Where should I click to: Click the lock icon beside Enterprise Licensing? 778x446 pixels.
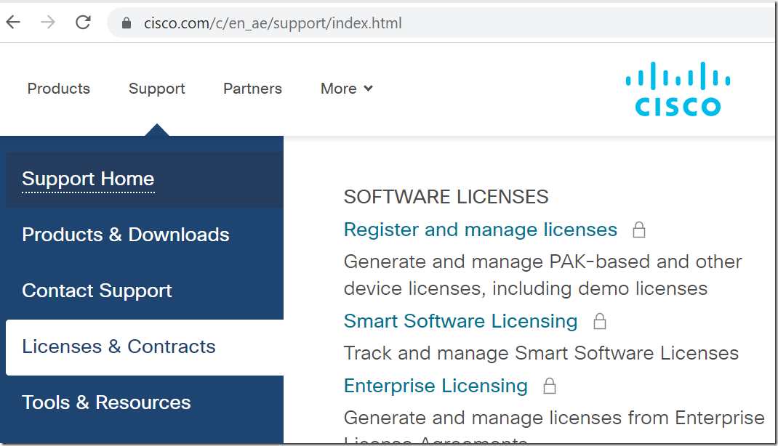click(549, 386)
